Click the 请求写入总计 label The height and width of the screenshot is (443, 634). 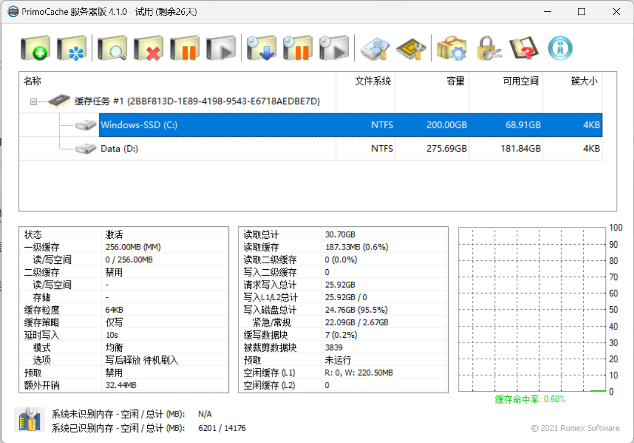point(270,285)
